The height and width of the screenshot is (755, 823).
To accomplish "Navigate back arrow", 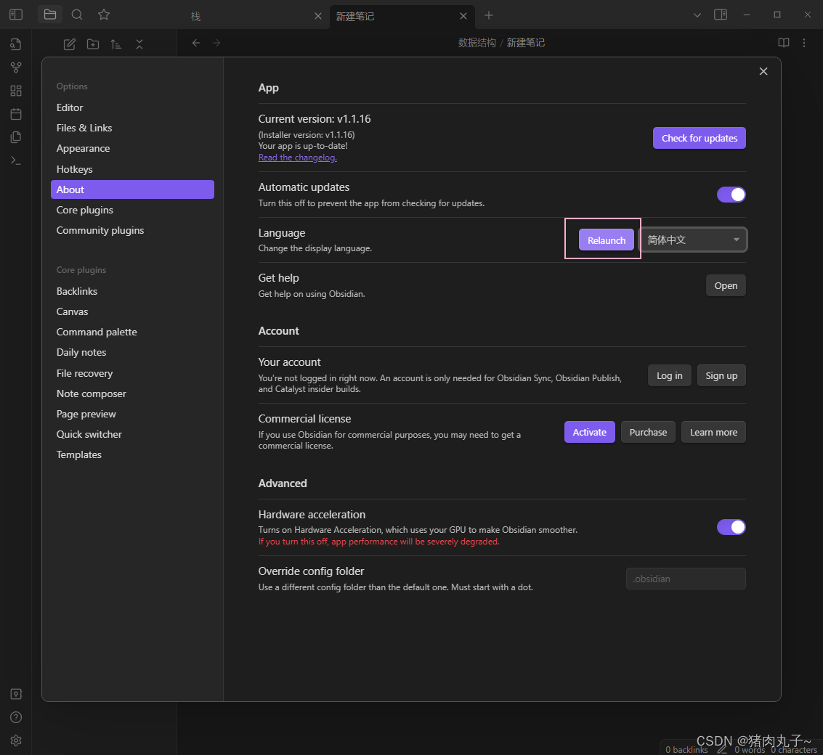I will (196, 43).
